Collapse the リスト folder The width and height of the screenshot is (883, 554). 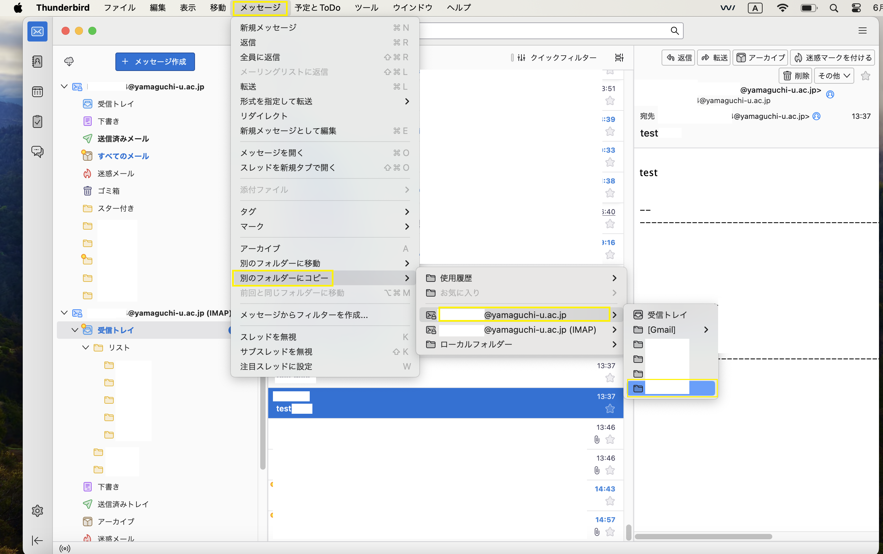[x=85, y=347]
